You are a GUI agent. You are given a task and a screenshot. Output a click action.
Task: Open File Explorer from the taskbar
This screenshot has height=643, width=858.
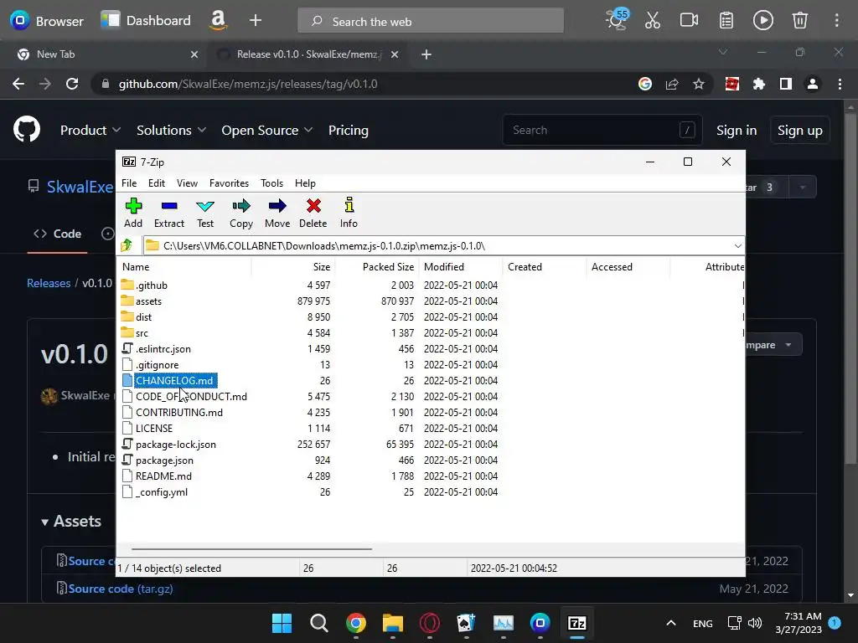(392, 623)
